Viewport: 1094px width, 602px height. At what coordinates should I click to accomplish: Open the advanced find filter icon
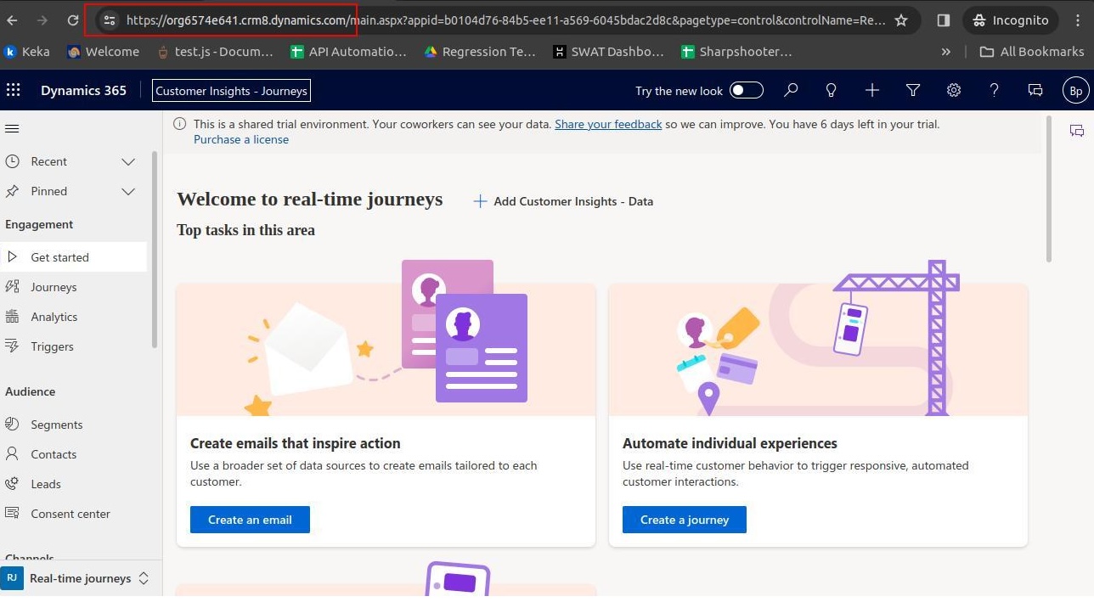tap(913, 90)
